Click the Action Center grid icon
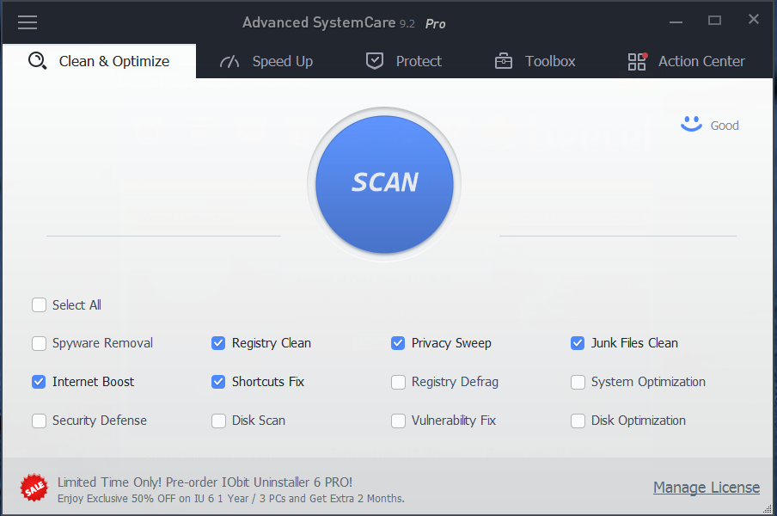 click(637, 61)
